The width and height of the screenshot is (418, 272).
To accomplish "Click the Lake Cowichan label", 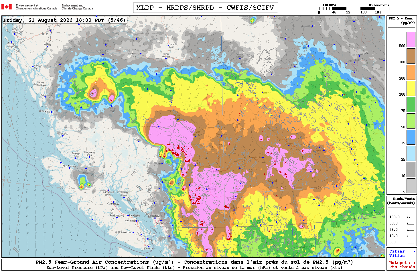I will coord(124,232).
